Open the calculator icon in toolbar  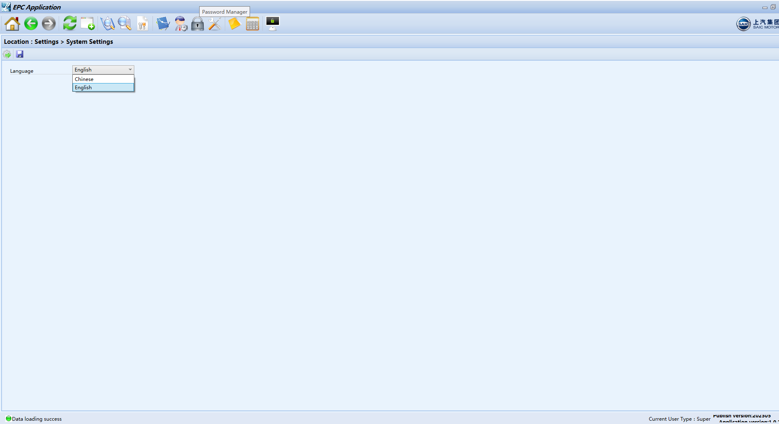click(x=252, y=24)
